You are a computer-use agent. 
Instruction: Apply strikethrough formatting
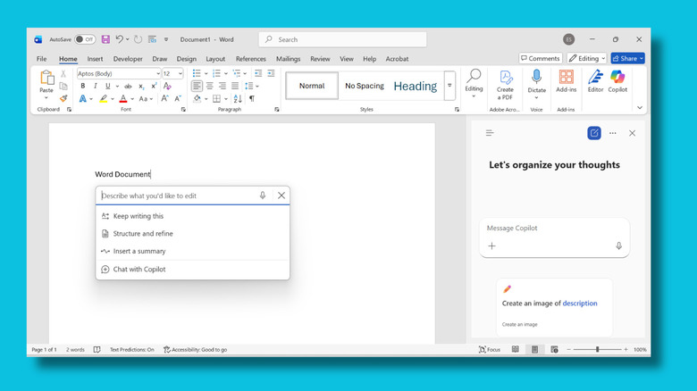(128, 87)
